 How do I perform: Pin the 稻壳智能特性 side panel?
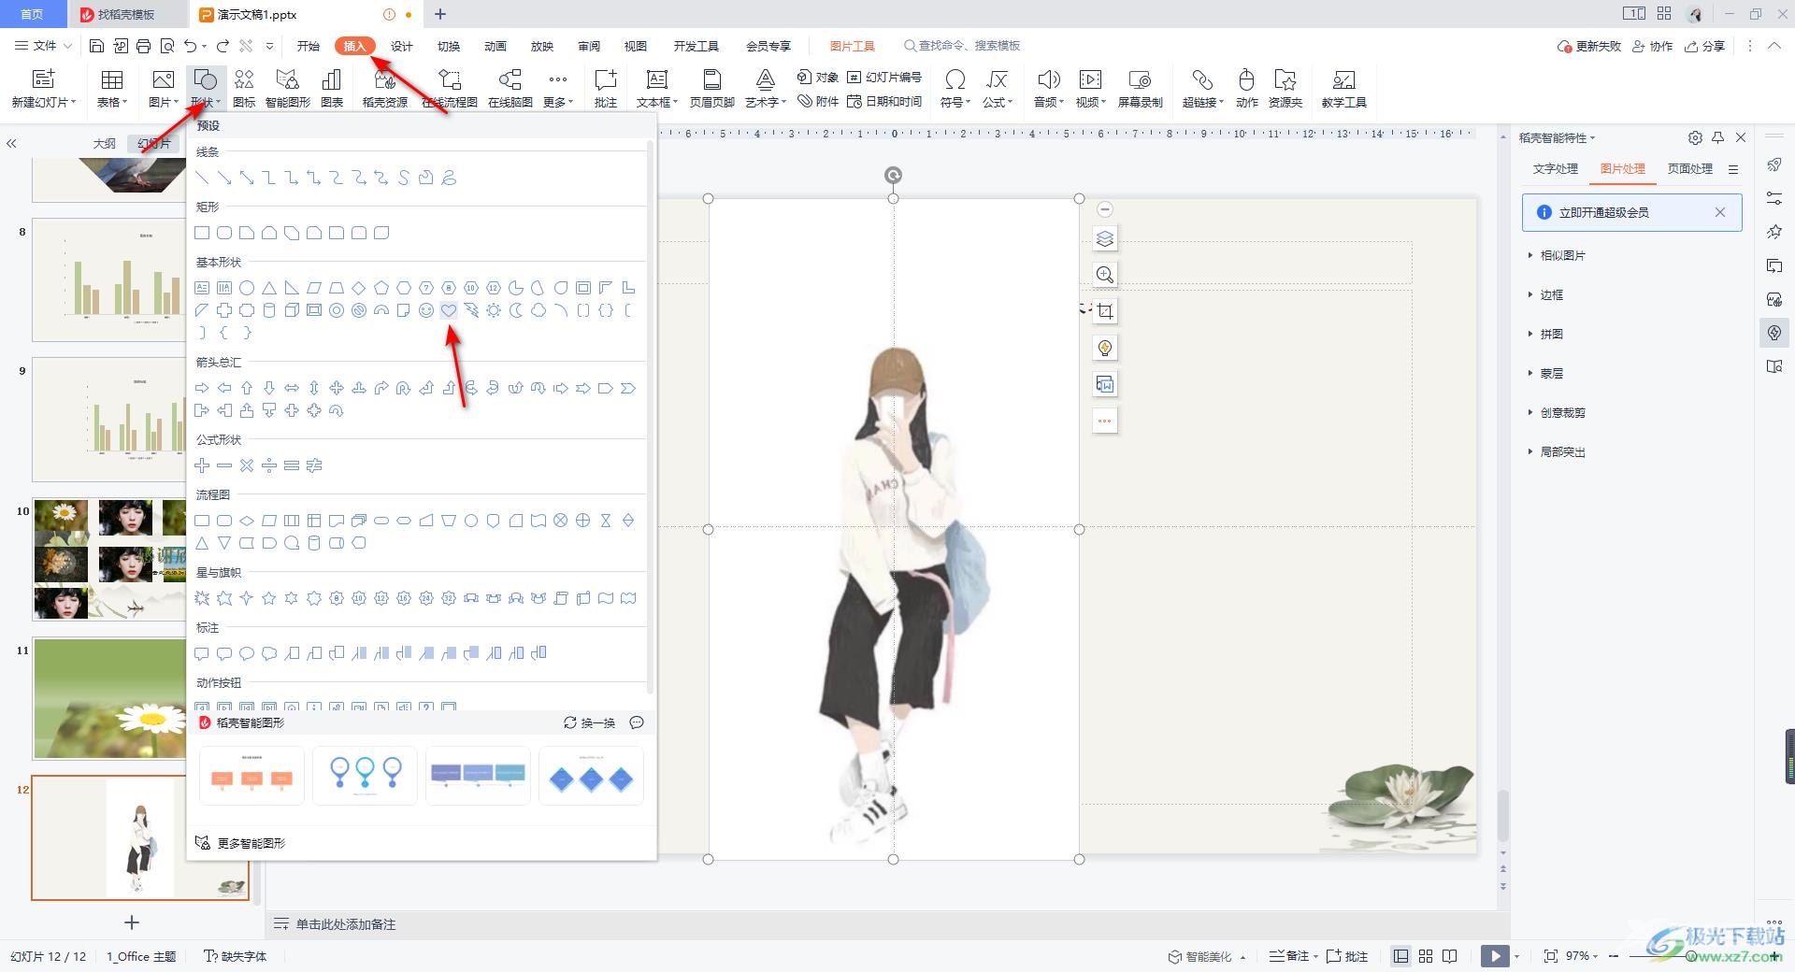point(1718,137)
